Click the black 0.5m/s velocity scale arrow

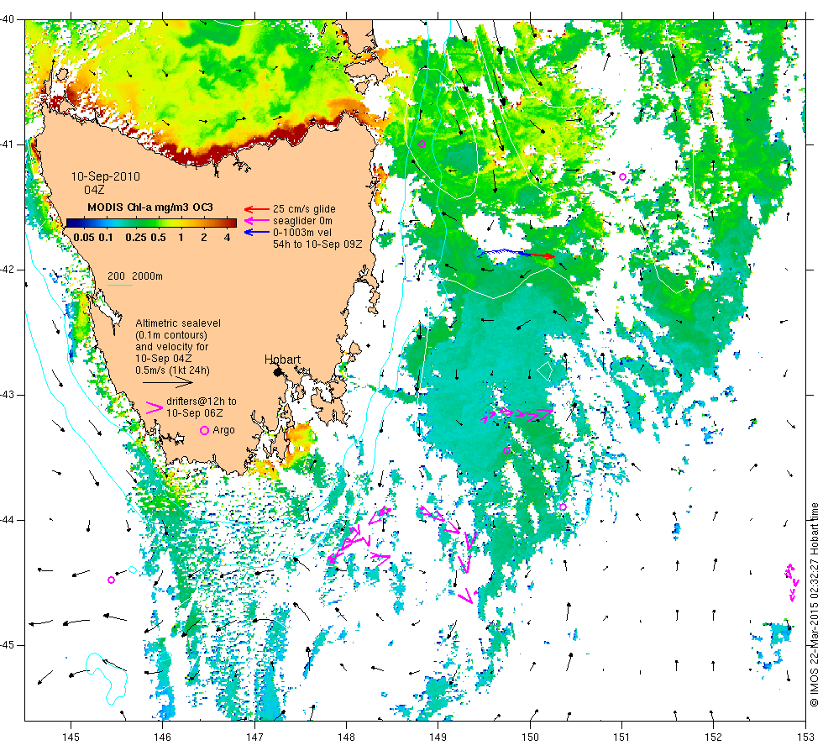coord(169,383)
